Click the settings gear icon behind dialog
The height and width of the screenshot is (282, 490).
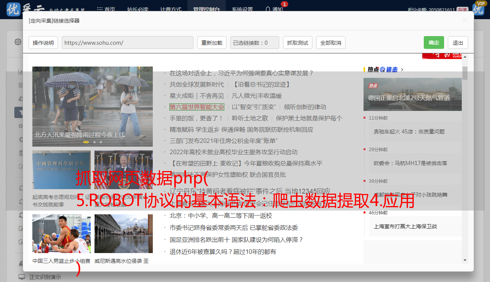tap(18, 42)
